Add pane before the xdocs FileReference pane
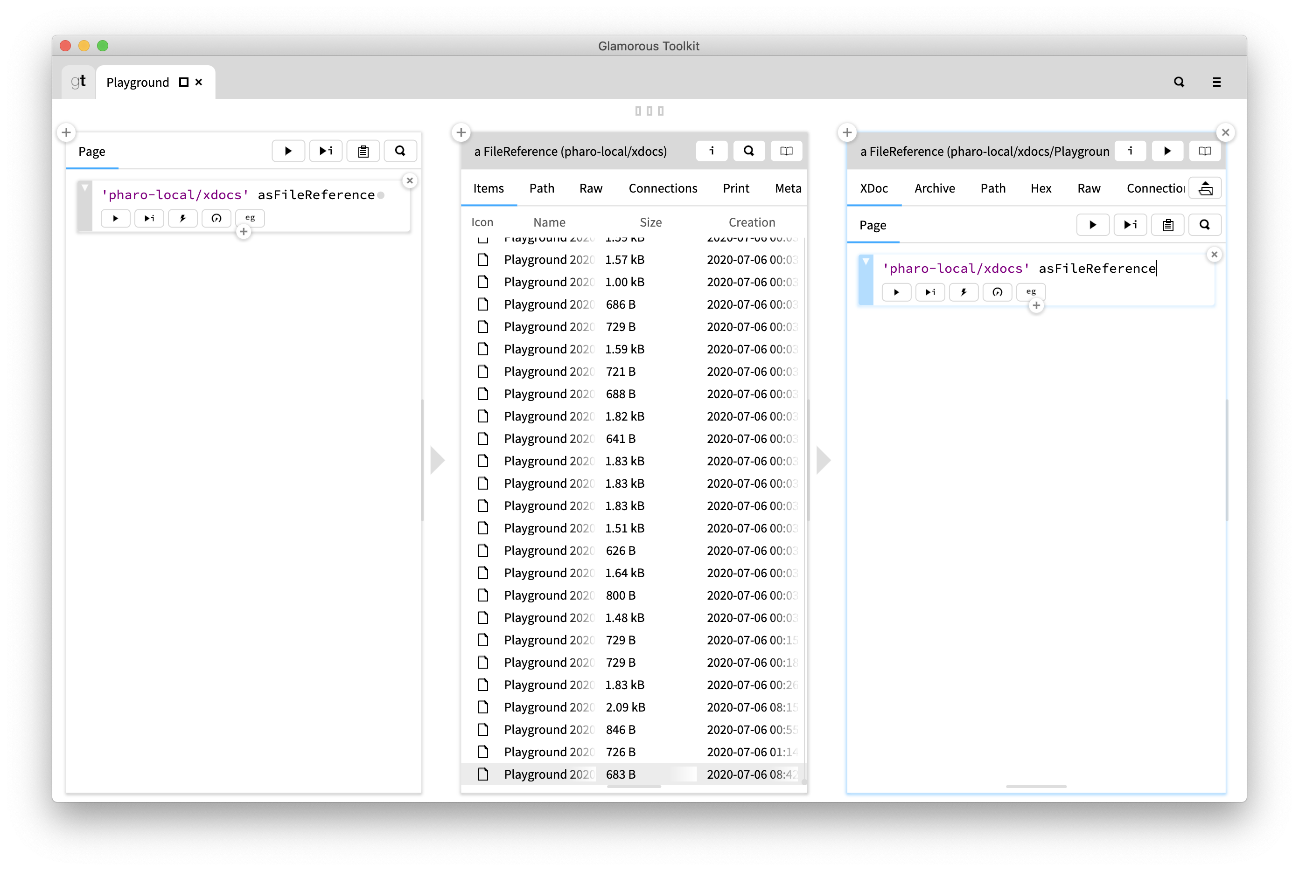This screenshot has height=871, width=1299. [x=461, y=133]
